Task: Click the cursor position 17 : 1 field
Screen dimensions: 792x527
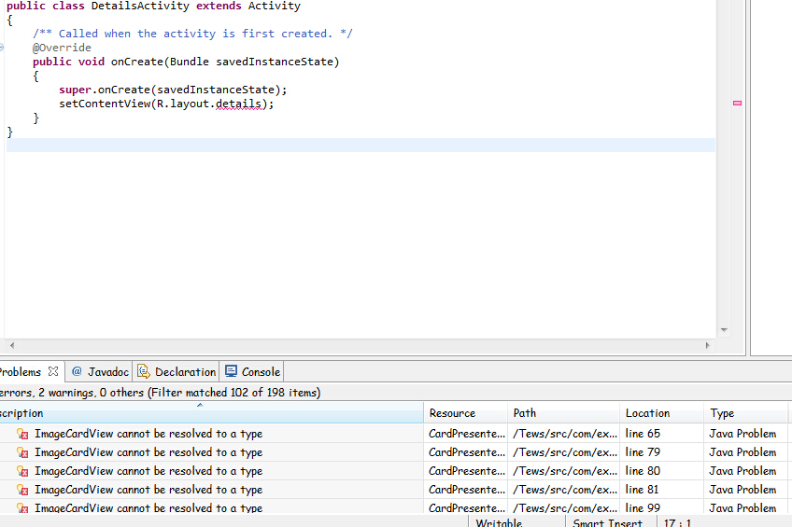Action: (677, 523)
